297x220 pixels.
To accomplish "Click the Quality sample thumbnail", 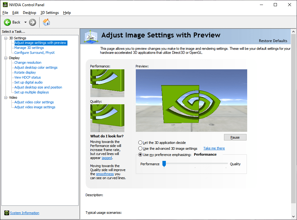I will pos(107,118).
